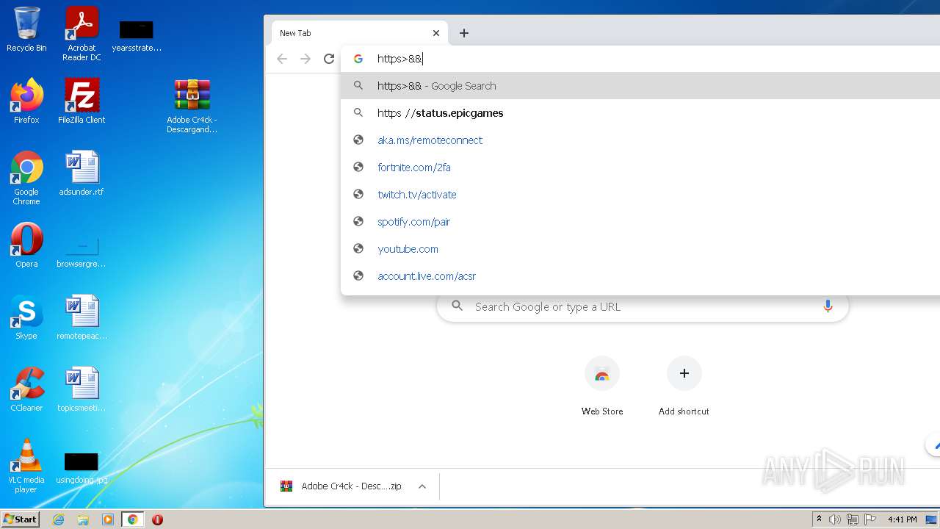Launch Acrobat Reader DC shortcut

[82, 34]
